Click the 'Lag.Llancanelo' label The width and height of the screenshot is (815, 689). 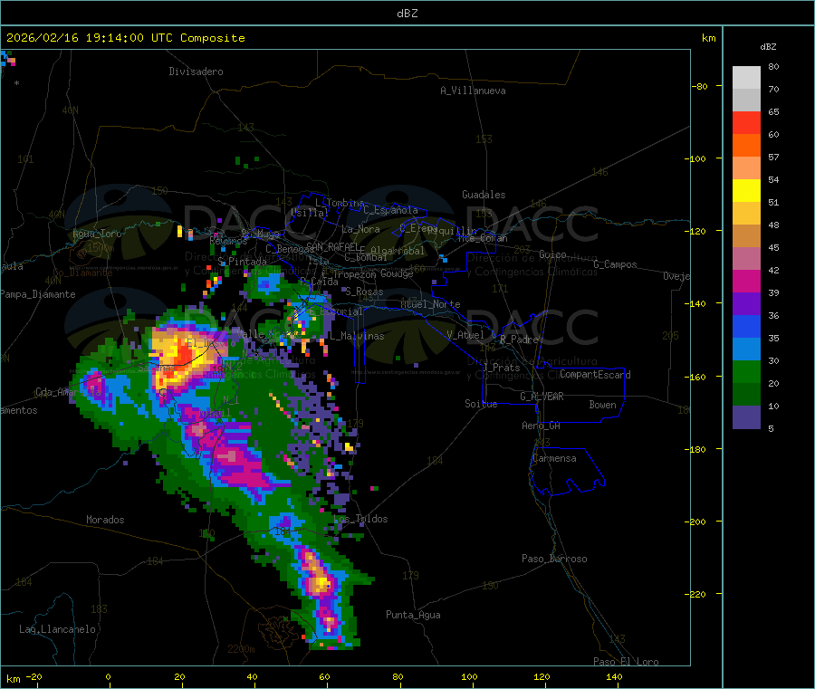click(x=58, y=629)
